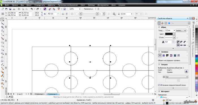
Task: Select the Ellipse tool
Action: [2, 46]
